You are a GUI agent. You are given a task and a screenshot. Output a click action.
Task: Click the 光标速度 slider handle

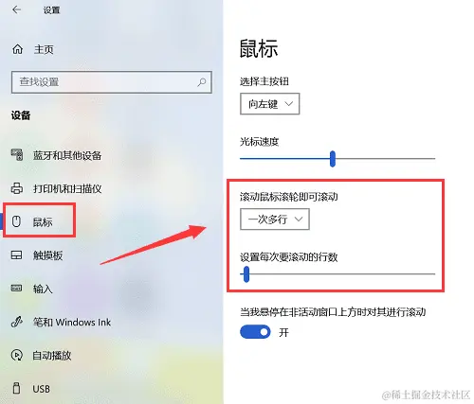[333, 159]
